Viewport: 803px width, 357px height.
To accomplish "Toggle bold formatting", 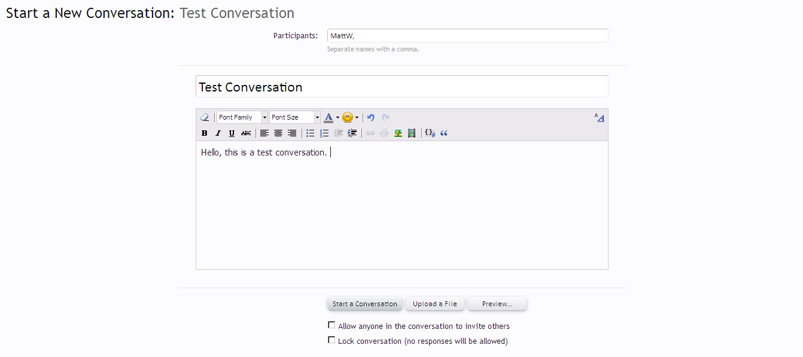I will [205, 133].
